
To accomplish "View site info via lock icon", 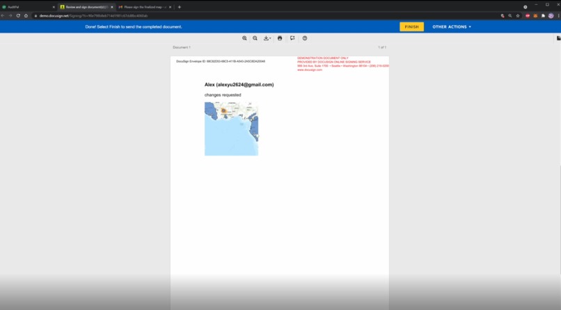I will (35, 16).
